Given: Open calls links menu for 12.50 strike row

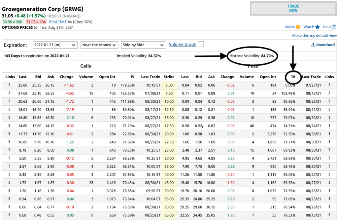Looking at the screenshot, I should point(9,109).
